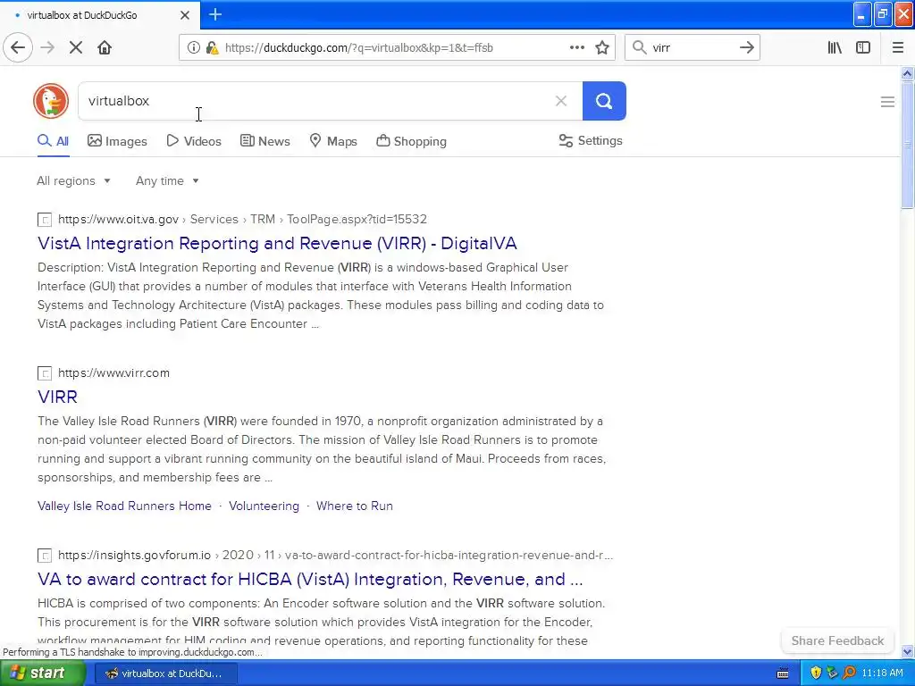
Task: Click the 11:18 AM clock
Action: 882,673
